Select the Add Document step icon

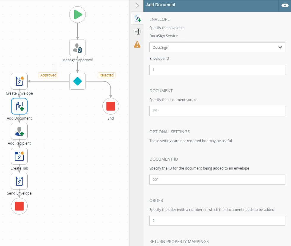click(x=19, y=106)
